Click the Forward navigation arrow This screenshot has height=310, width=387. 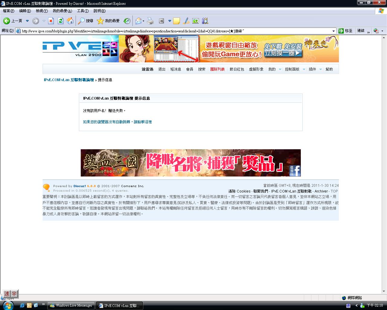(36, 21)
